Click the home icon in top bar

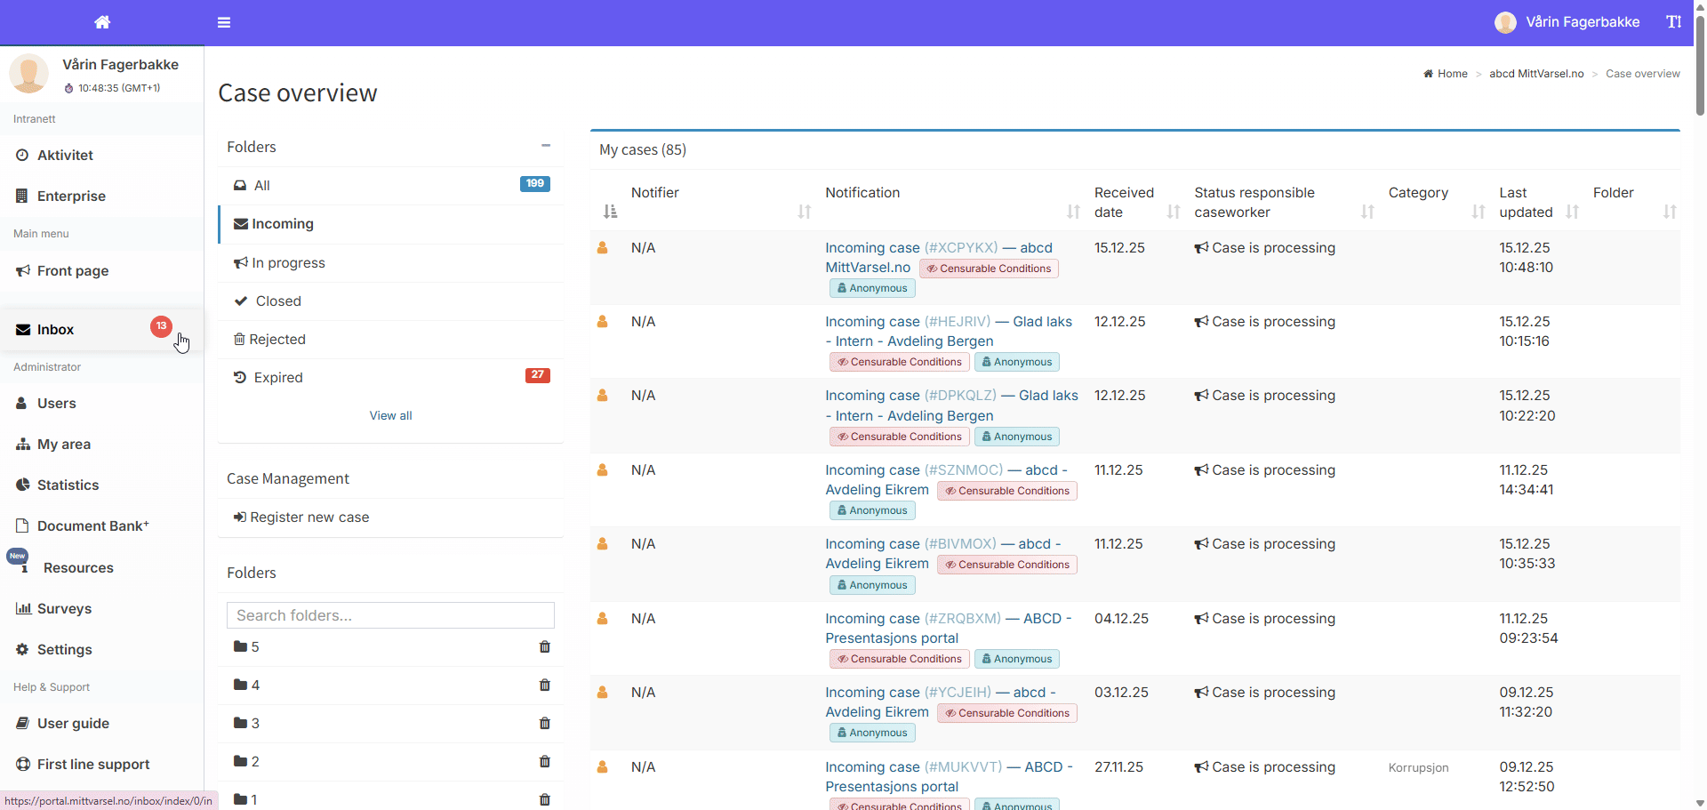tap(102, 22)
